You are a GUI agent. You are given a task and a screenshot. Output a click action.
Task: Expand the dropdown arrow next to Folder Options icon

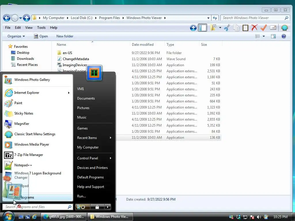pyautogui.click(x=220, y=28)
